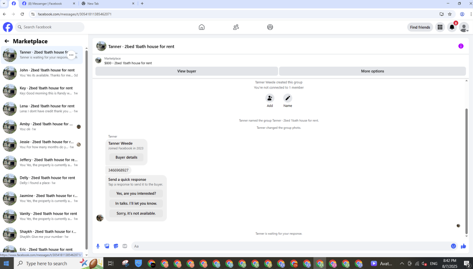Edit the group name pencil icon

pos(288,98)
